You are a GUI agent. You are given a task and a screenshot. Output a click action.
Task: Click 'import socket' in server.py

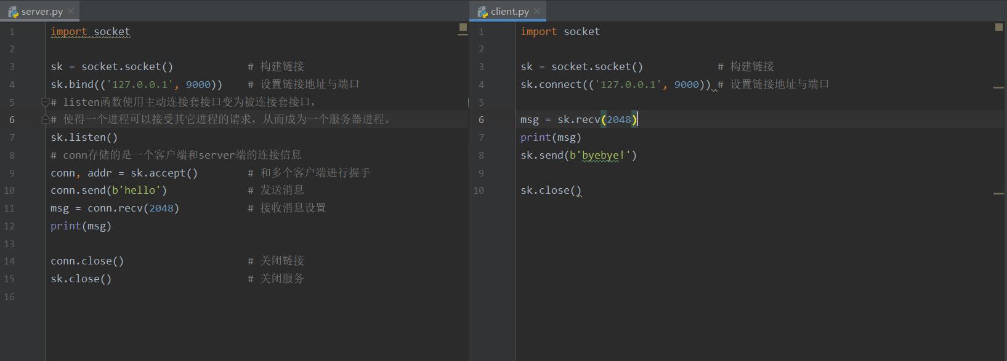[91, 31]
